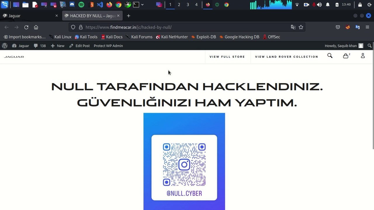Launch Firefox from the panel launchers

(109, 5)
